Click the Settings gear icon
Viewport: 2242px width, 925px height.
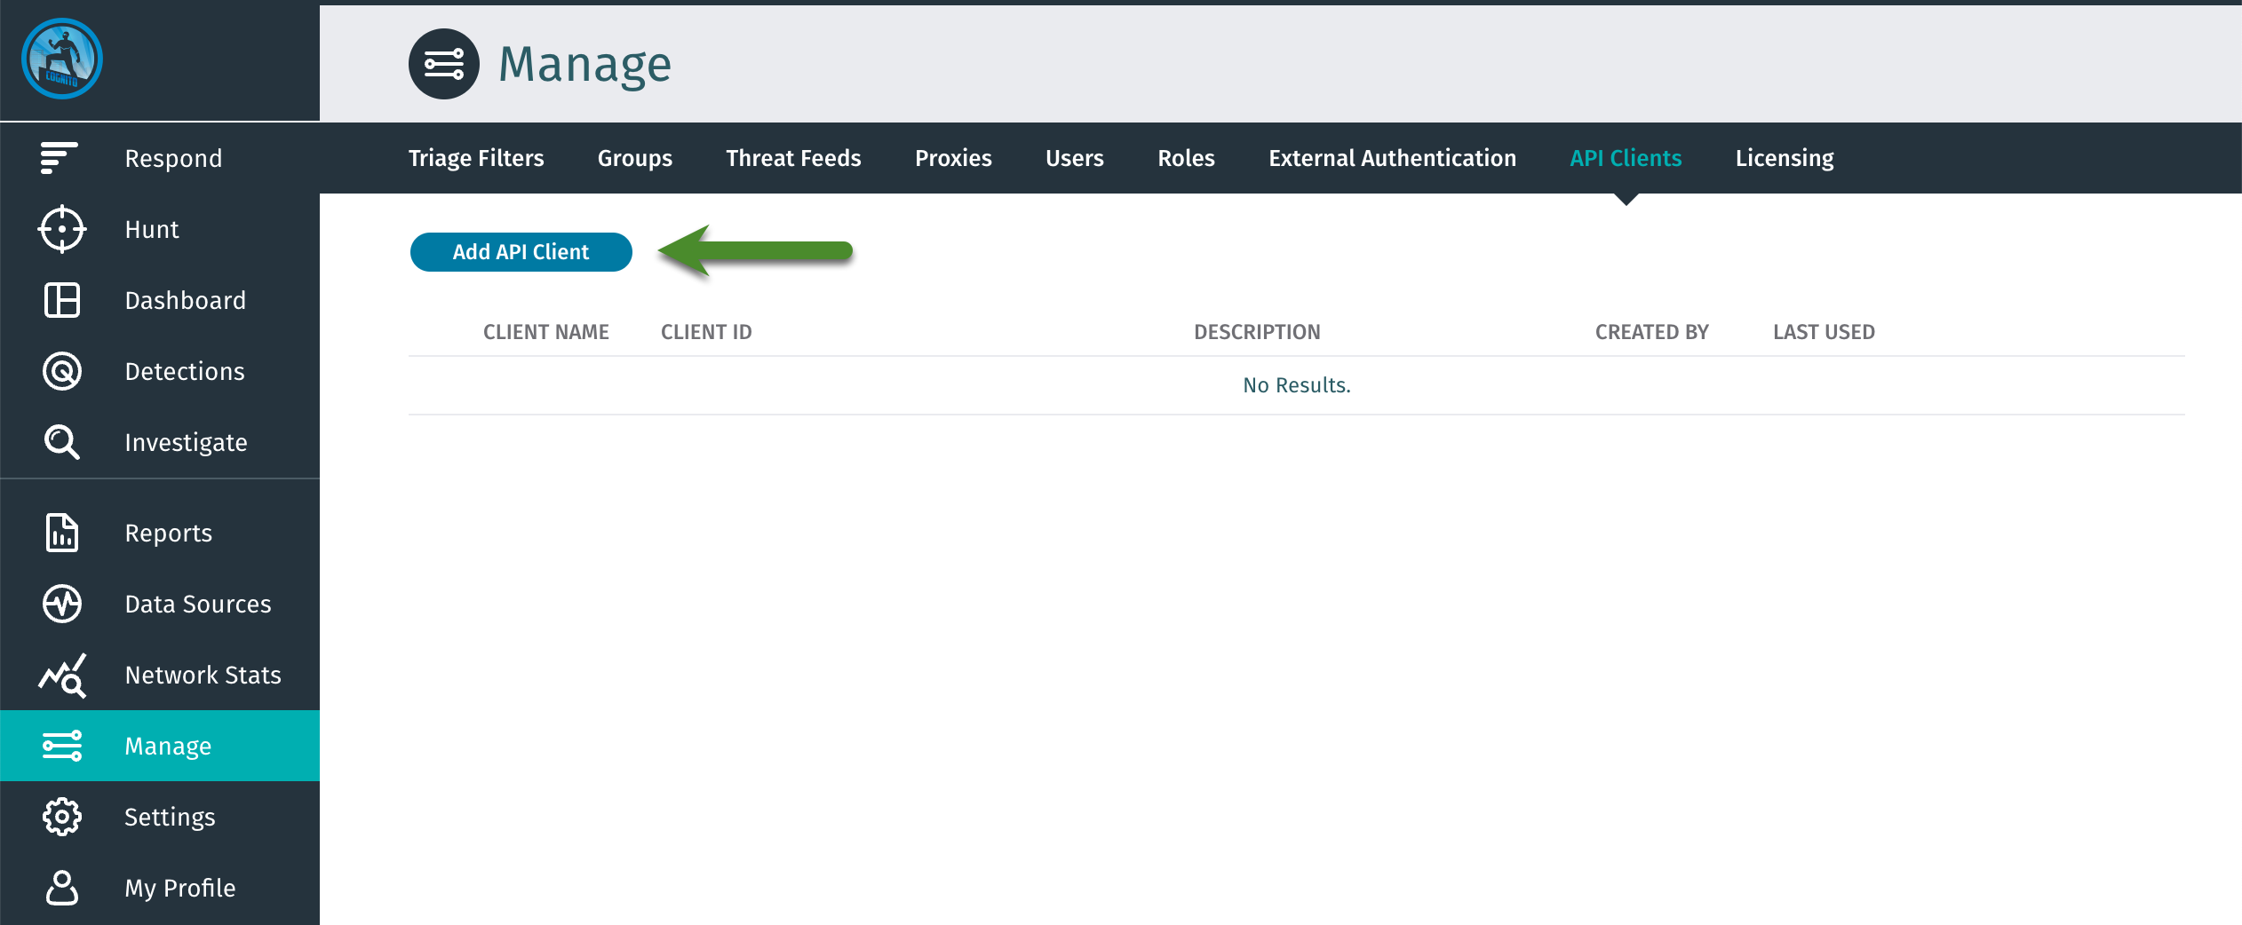point(62,817)
